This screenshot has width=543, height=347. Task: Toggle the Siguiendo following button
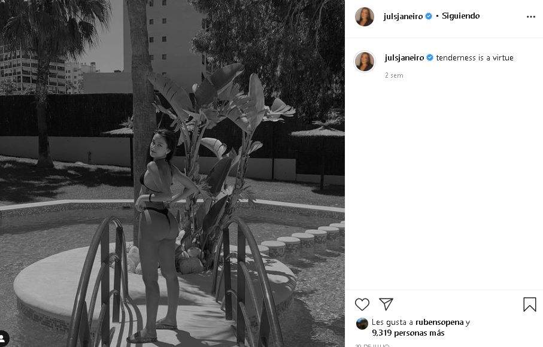460,16
